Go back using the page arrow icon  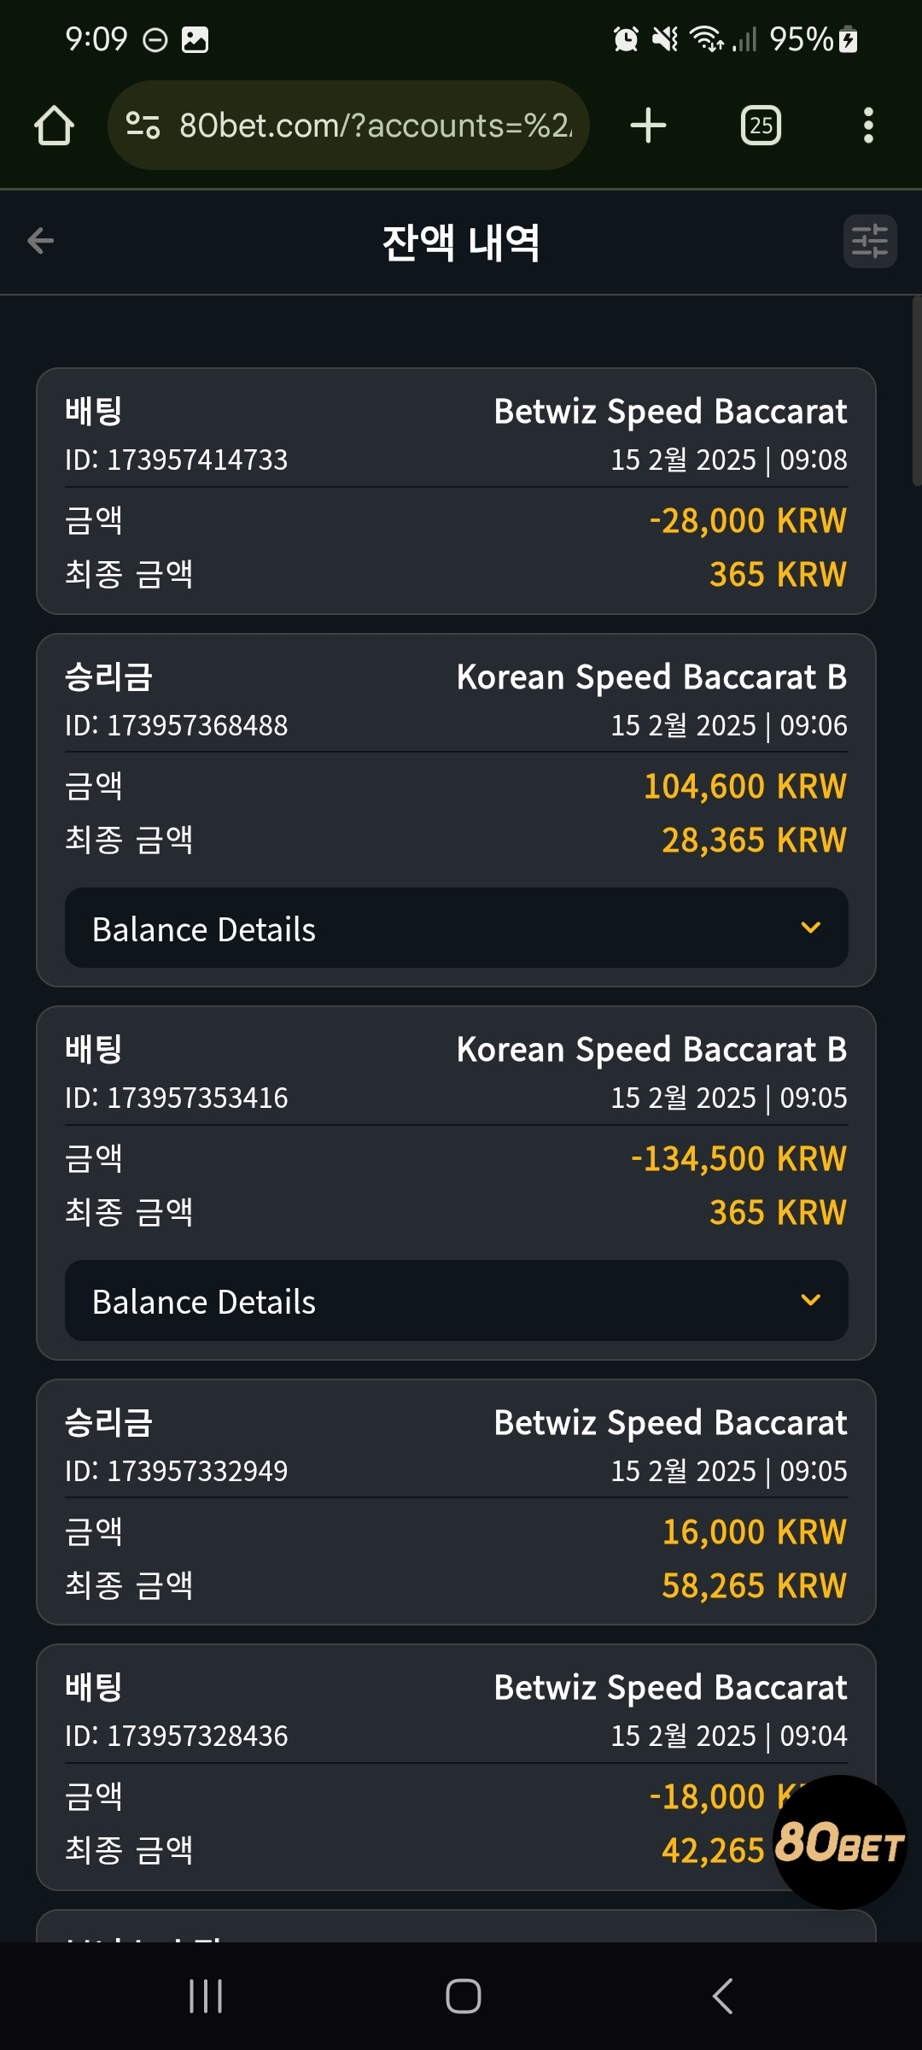point(40,241)
